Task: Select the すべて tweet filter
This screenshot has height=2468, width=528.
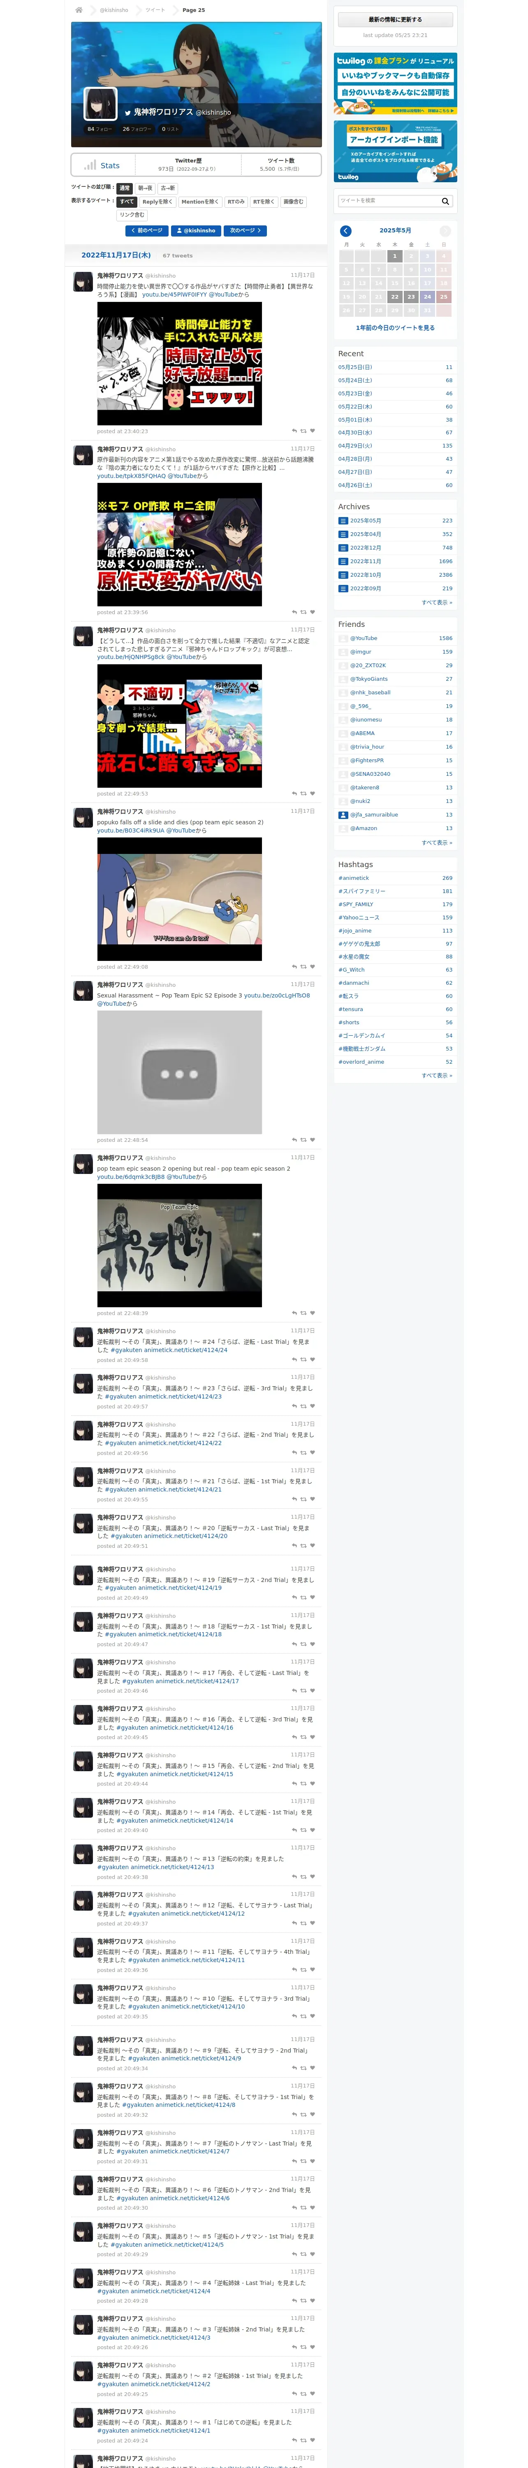Action: (127, 202)
